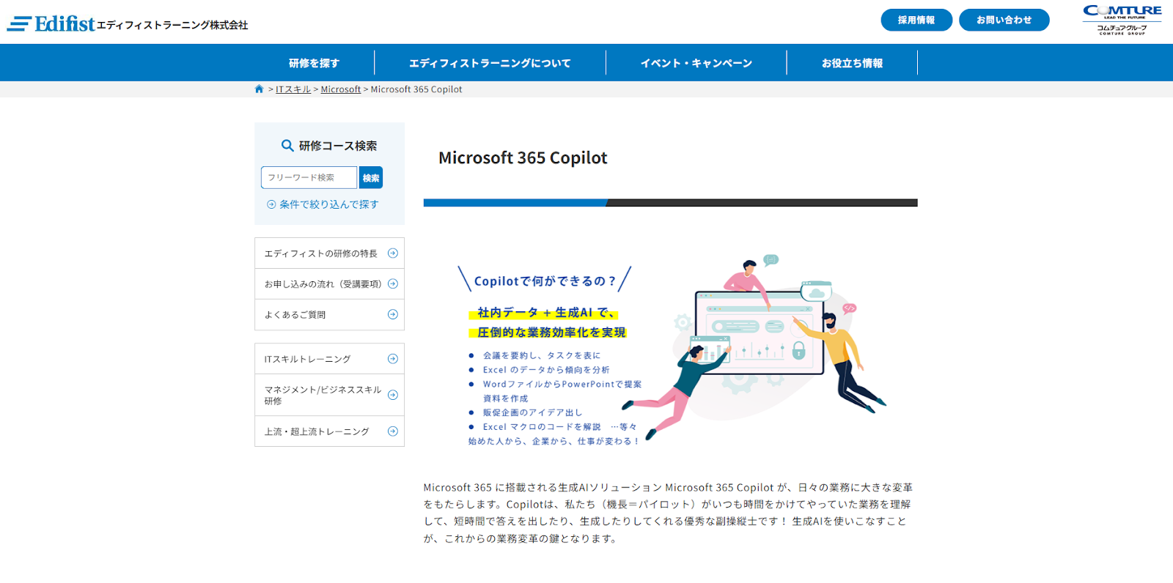
Task: Click the arrow icon on エディフィストの研修の特長
Action: [x=393, y=253]
